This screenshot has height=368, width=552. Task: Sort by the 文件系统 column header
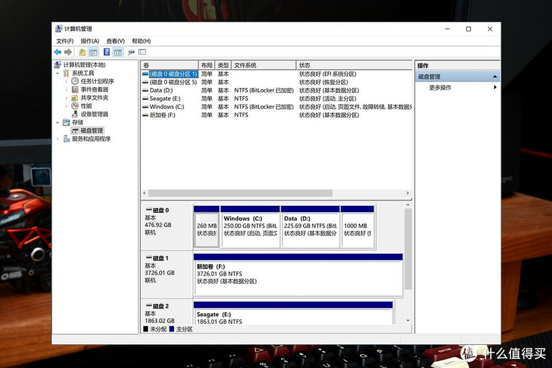click(264, 65)
